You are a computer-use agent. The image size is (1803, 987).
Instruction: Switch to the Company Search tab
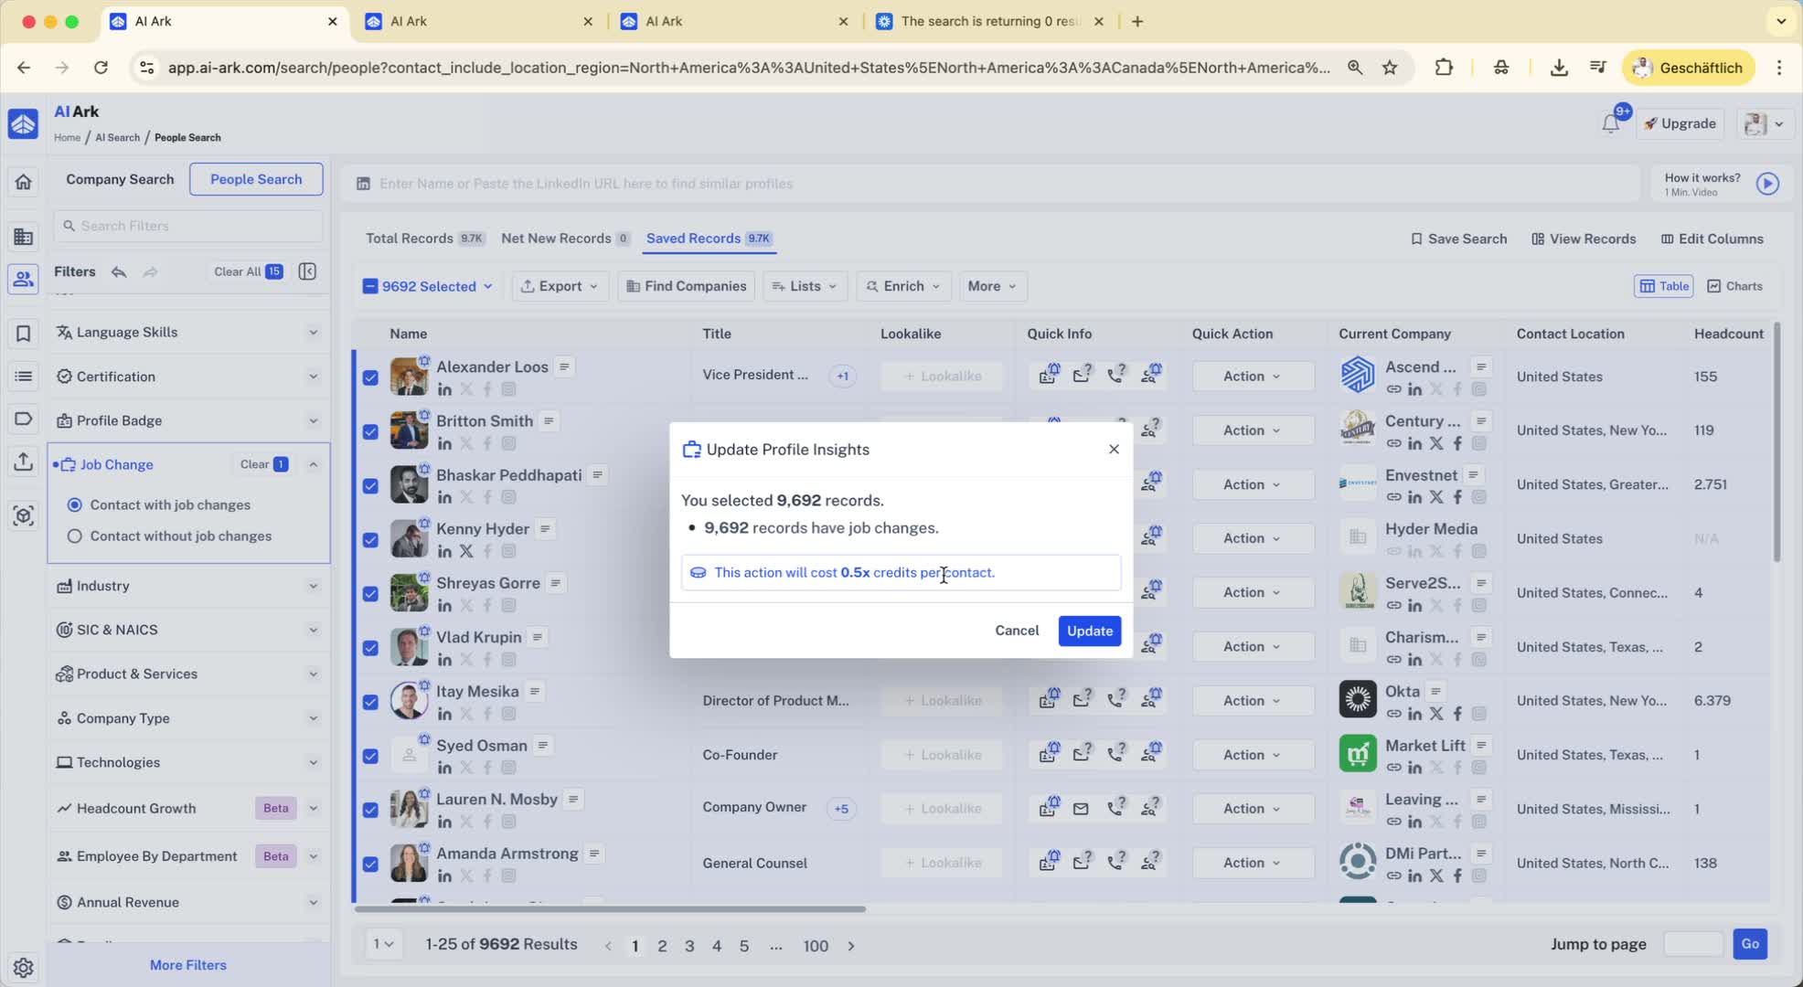click(120, 179)
